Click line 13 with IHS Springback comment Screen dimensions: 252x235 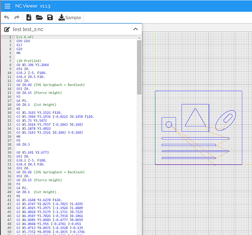(51, 85)
